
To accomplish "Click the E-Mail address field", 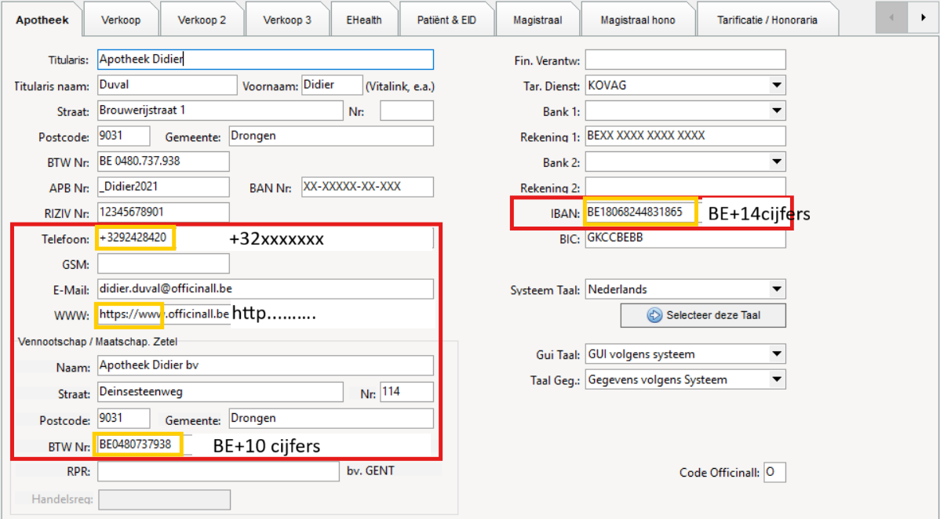I will pos(265,289).
